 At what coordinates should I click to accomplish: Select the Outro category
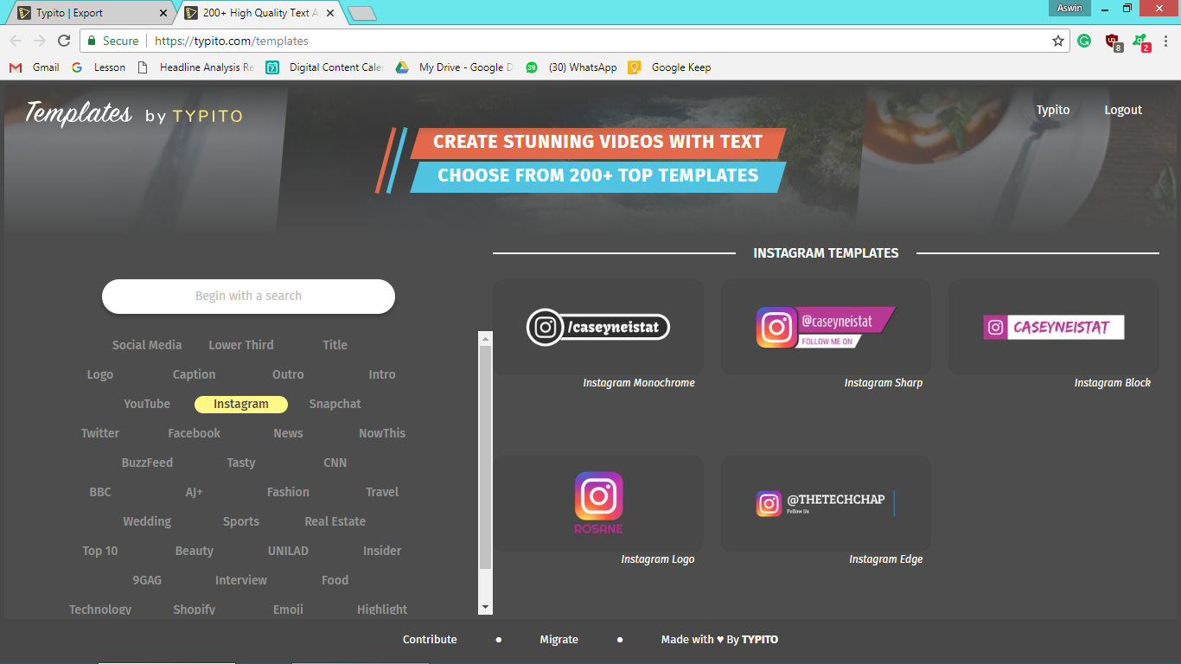point(288,374)
